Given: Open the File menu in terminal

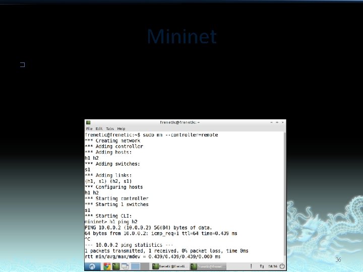Looking at the screenshot, I should pyautogui.click(x=89, y=128).
